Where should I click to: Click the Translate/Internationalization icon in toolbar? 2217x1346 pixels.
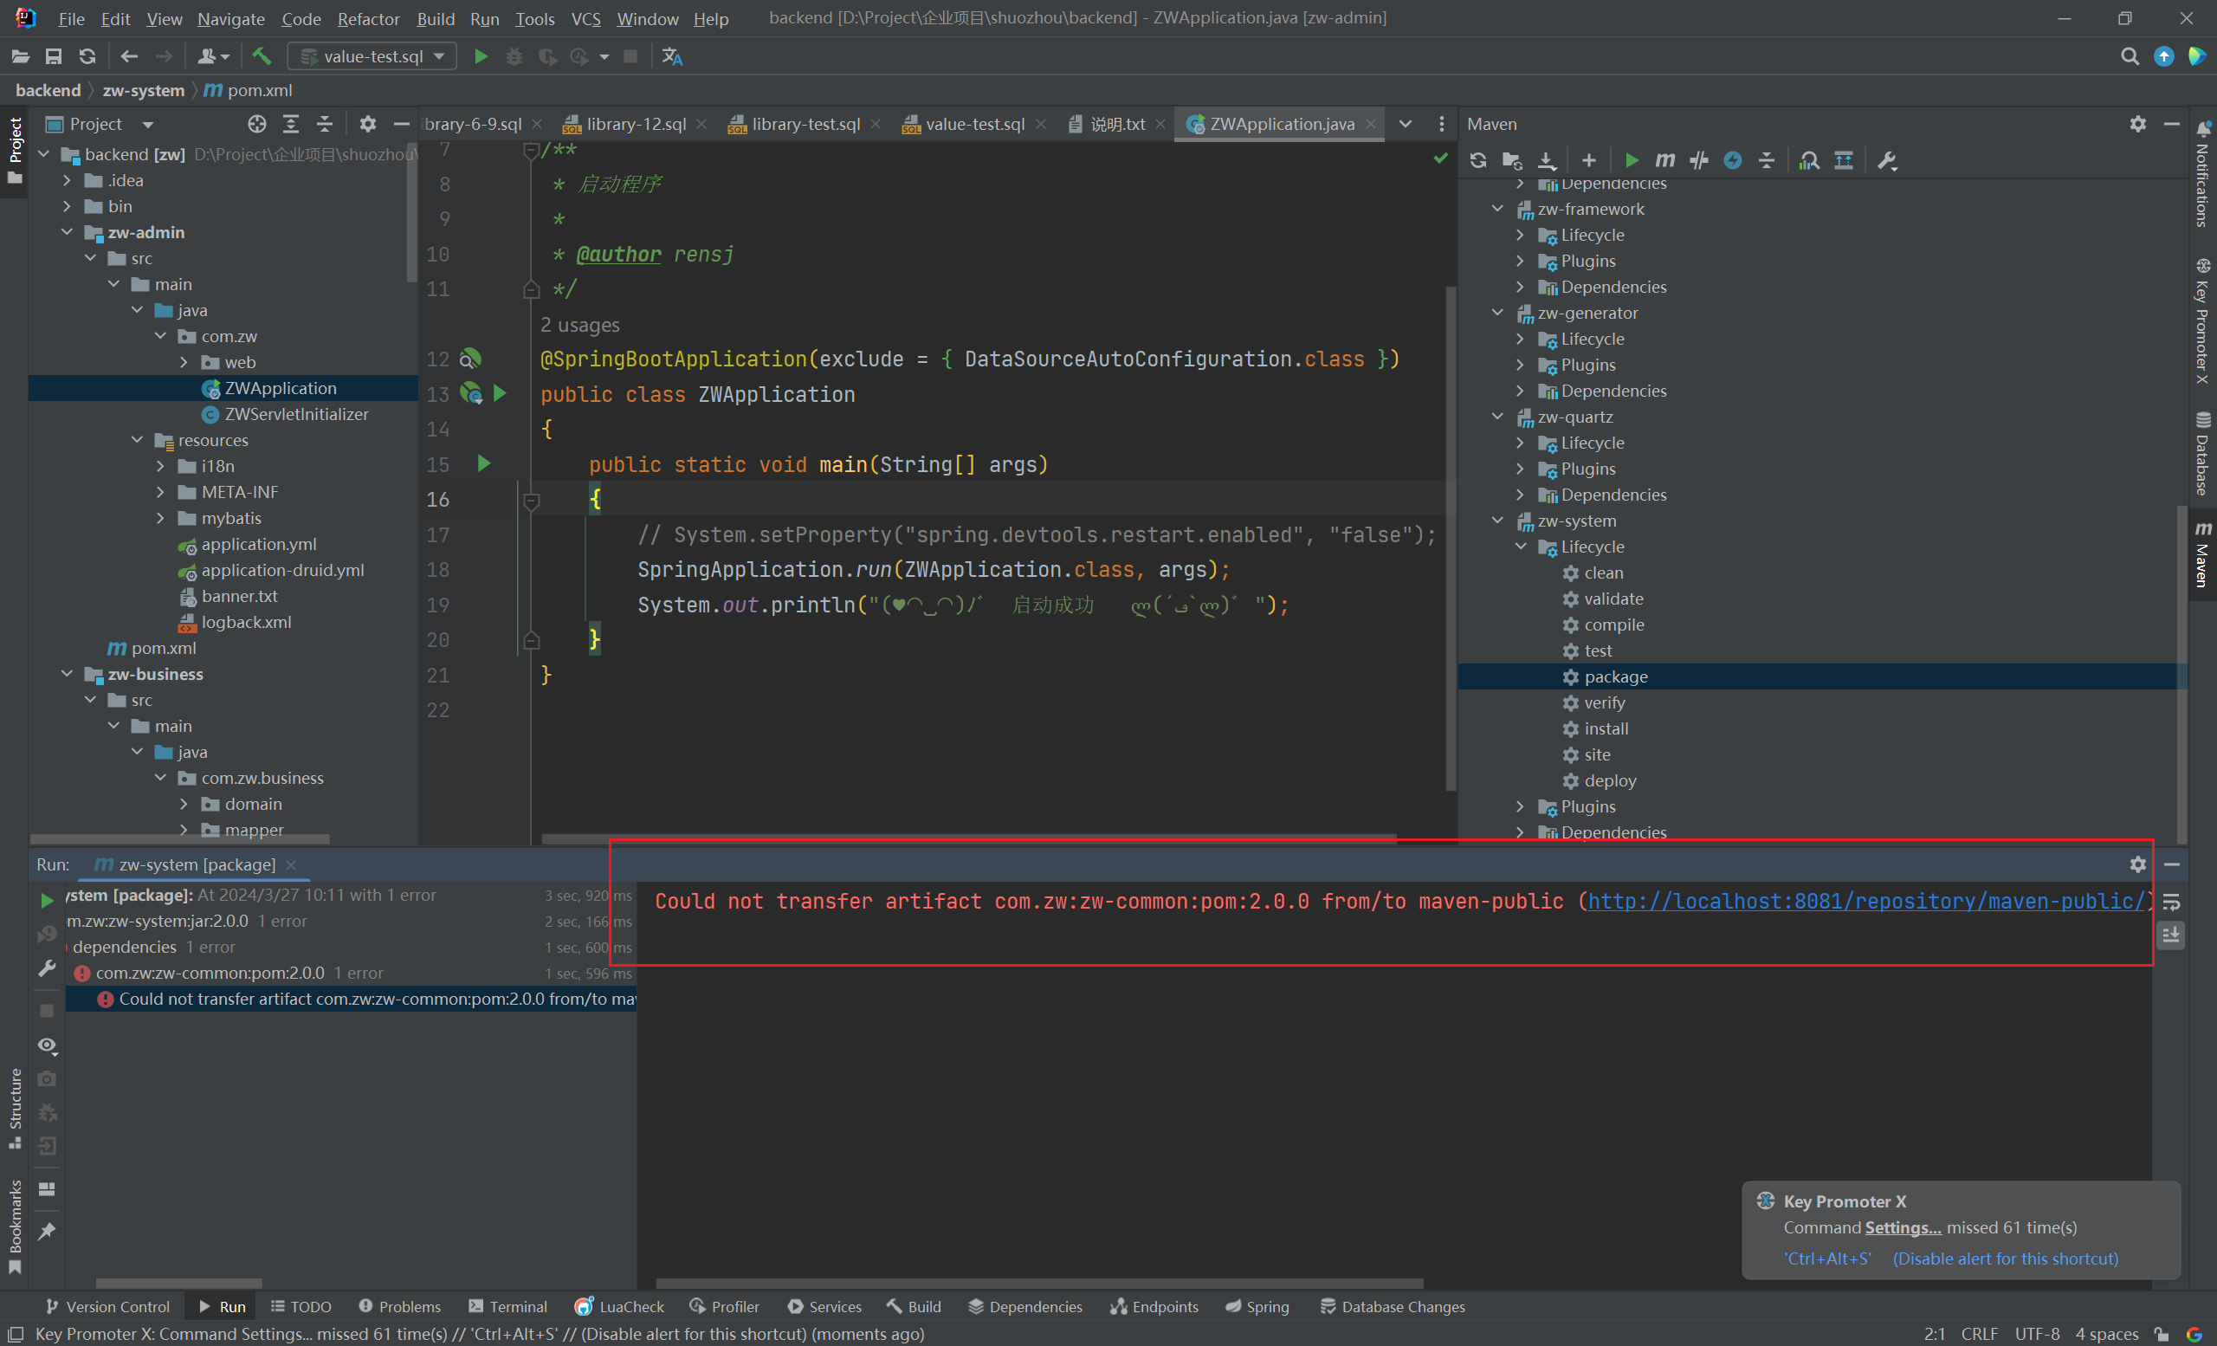(671, 55)
